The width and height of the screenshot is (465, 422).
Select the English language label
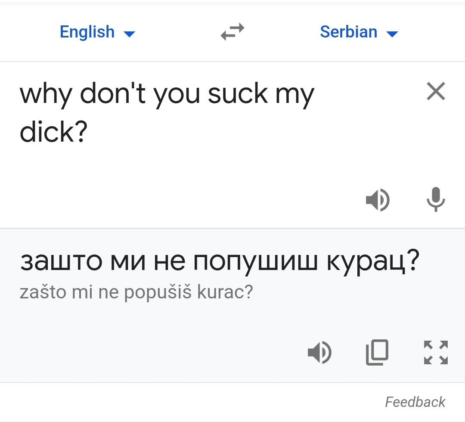coord(87,32)
